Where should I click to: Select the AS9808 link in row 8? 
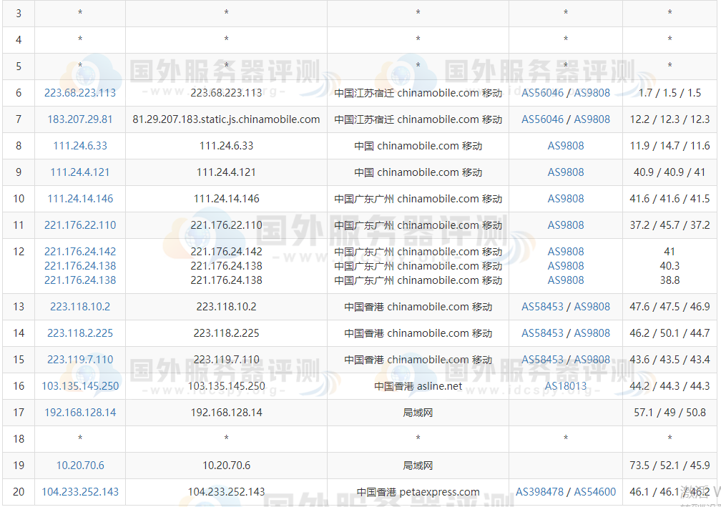(566, 145)
